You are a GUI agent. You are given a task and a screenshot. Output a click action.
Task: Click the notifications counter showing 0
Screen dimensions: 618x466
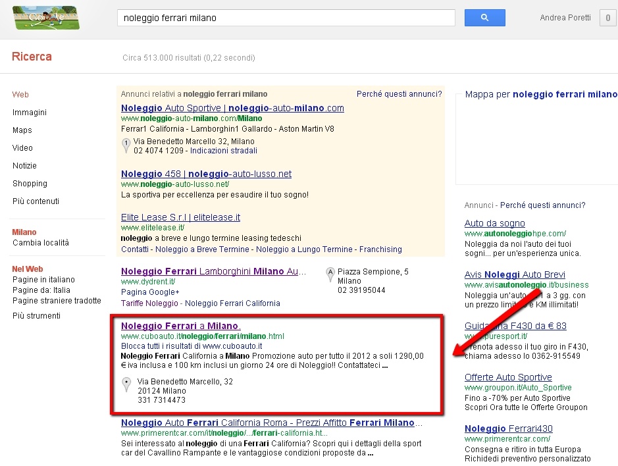pyautogui.click(x=607, y=18)
